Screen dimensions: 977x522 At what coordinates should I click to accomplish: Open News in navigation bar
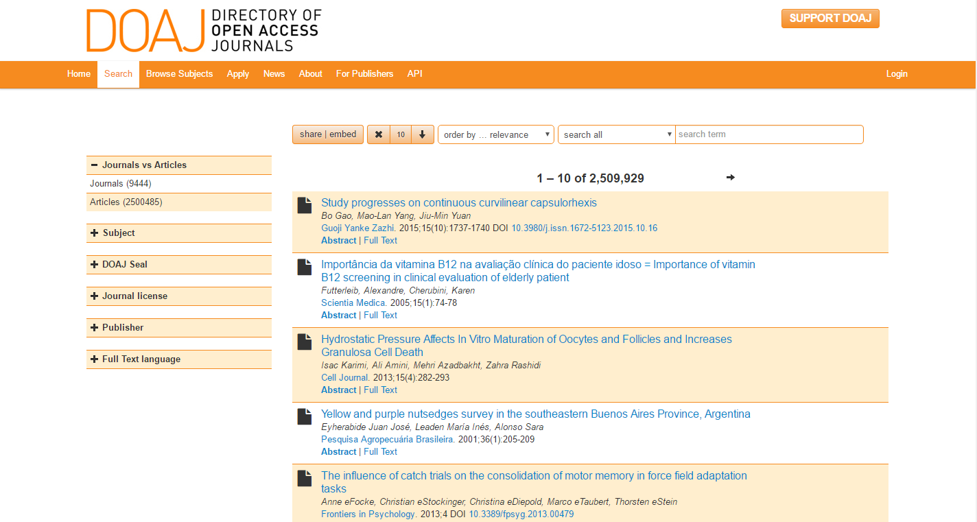[274, 74]
